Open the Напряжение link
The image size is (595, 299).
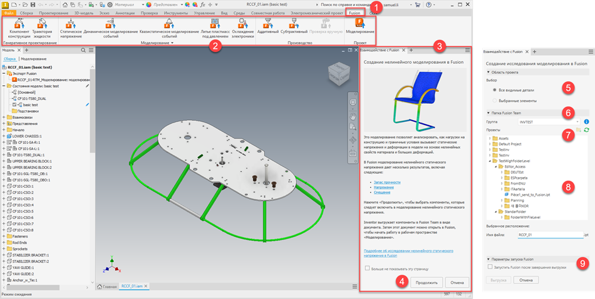pos(383,187)
